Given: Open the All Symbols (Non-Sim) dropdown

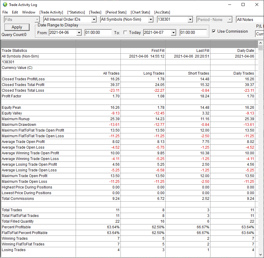Looking at the screenshot, I should 151,19.
